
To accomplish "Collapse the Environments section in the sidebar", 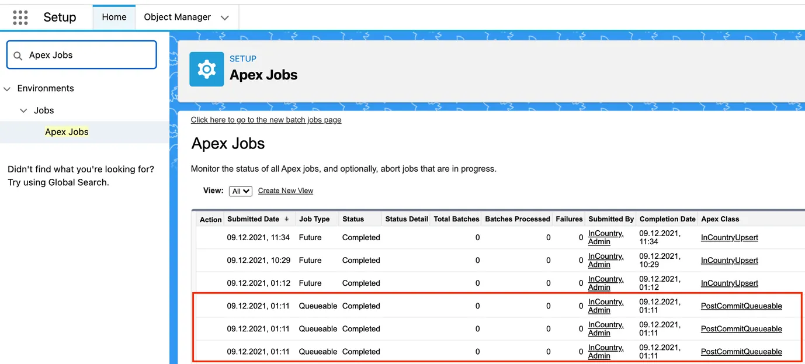I will coord(6,88).
